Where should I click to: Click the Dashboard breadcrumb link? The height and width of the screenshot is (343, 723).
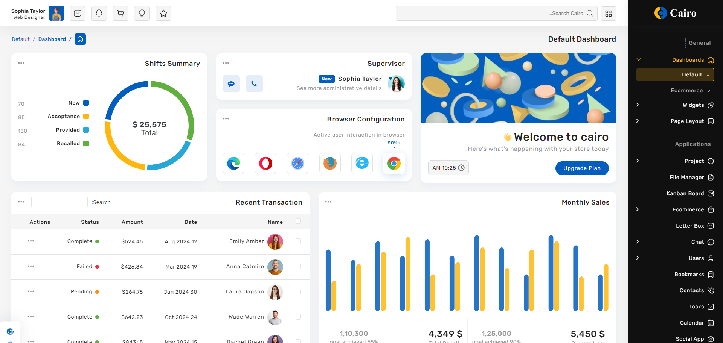click(x=52, y=39)
